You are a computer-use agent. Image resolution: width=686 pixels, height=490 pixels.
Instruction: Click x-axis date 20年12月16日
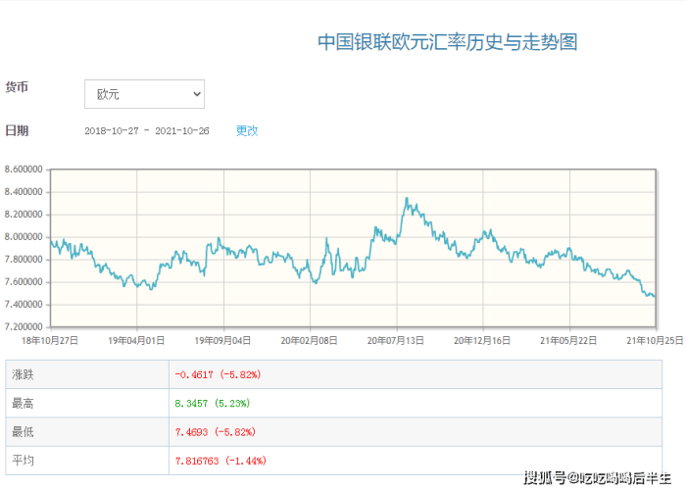(x=482, y=340)
